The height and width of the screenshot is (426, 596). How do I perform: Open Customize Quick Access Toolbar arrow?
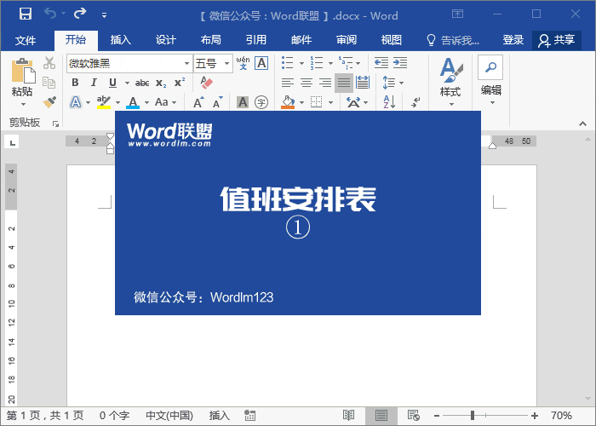point(104,15)
